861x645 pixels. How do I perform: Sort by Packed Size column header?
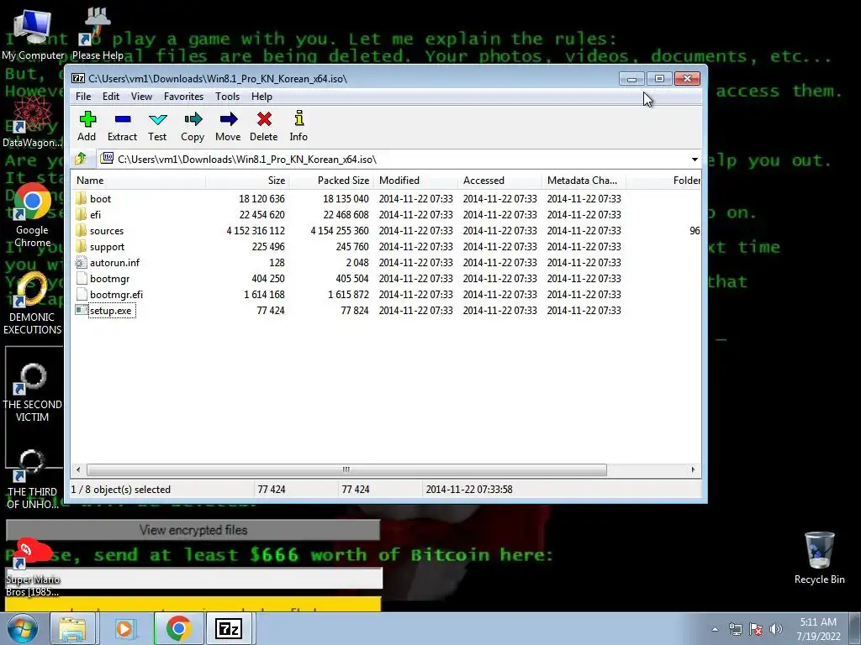(331, 181)
